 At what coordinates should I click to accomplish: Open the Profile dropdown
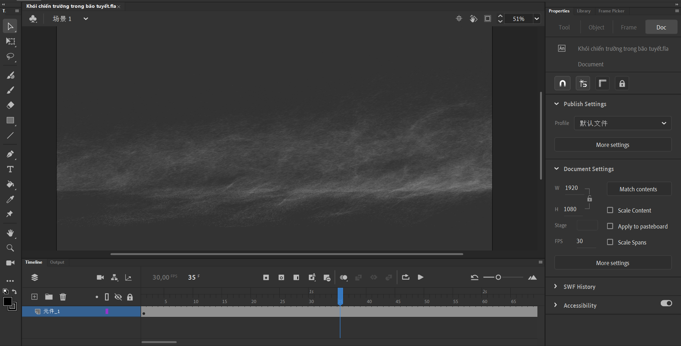pos(622,123)
